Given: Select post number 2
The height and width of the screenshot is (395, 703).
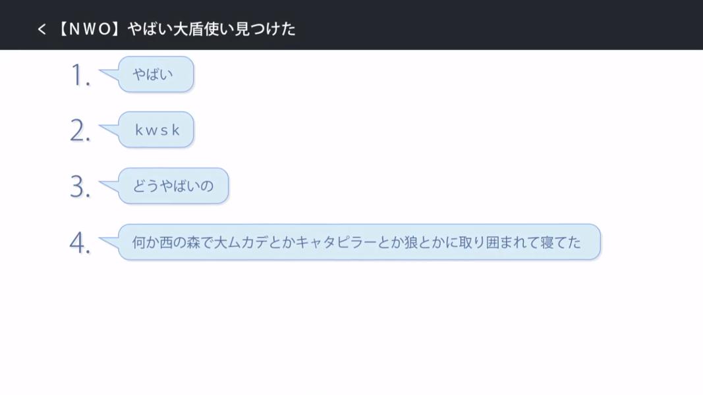Looking at the screenshot, I should tap(80, 131).
